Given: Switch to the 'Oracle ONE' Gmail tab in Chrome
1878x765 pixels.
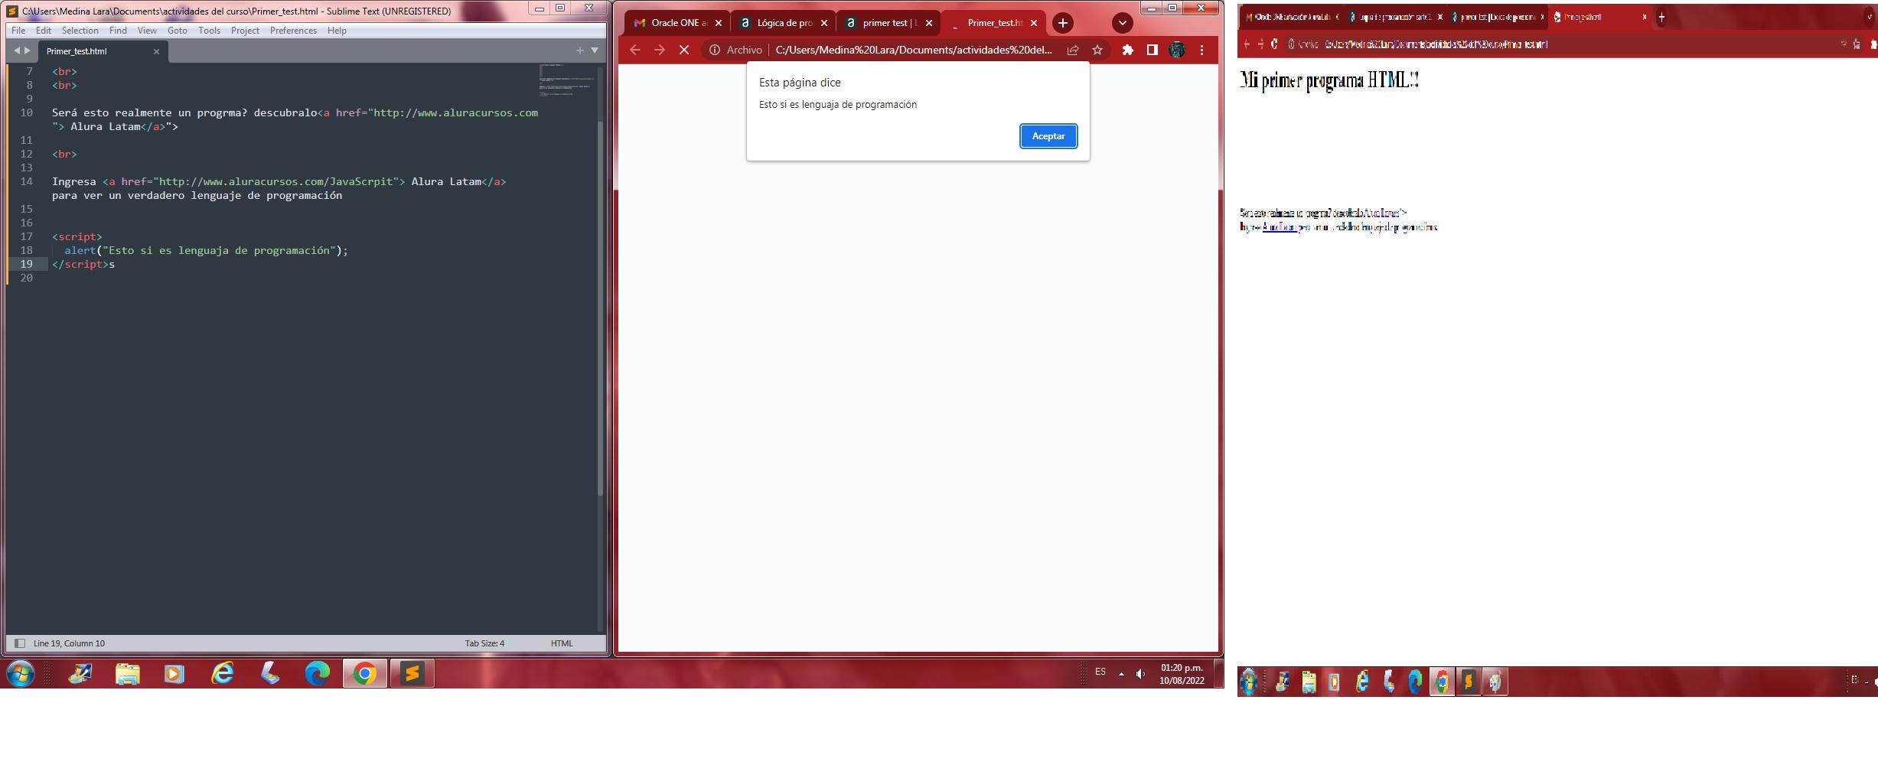Looking at the screenshot, I should click(x=677, y=23).
